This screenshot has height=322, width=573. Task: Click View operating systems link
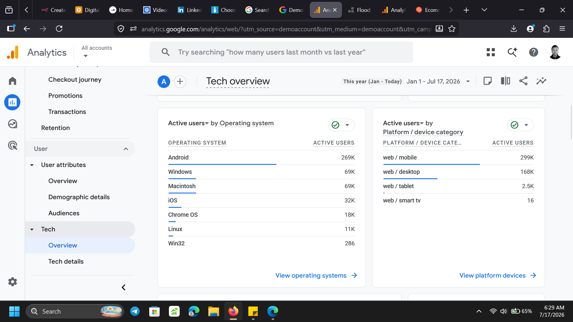point(316,275)
